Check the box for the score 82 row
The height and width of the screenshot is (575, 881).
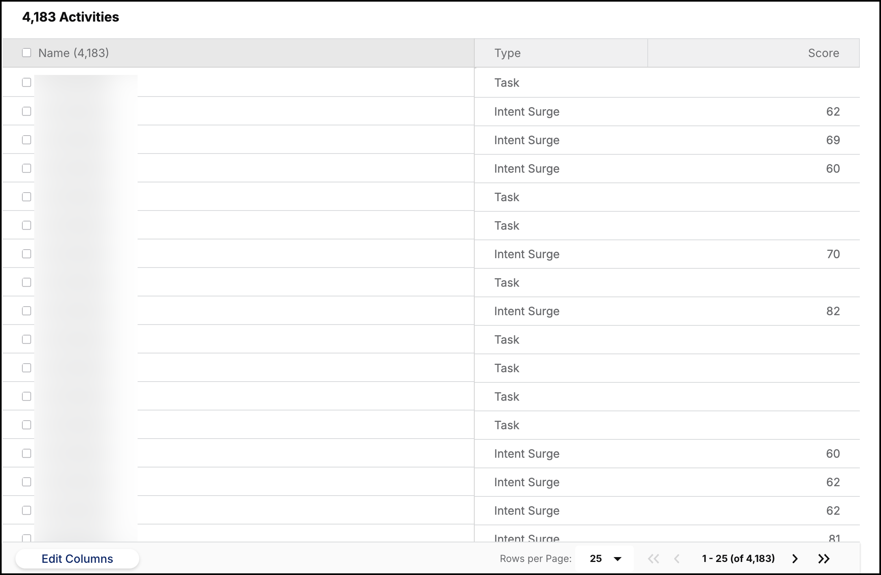(26, 311)
